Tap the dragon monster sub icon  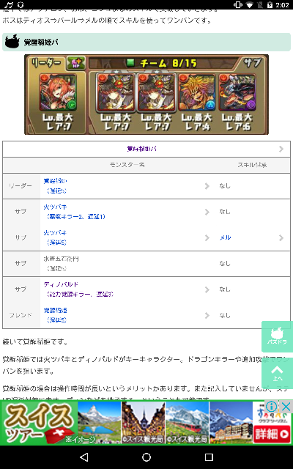pos(237,92)
